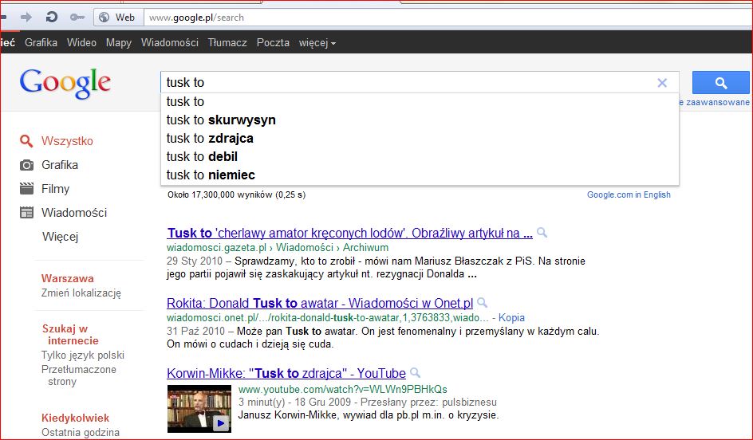Reload the page with the refresh icon
This screenshot has width=753, height=440.
click(x=51, y=18)
